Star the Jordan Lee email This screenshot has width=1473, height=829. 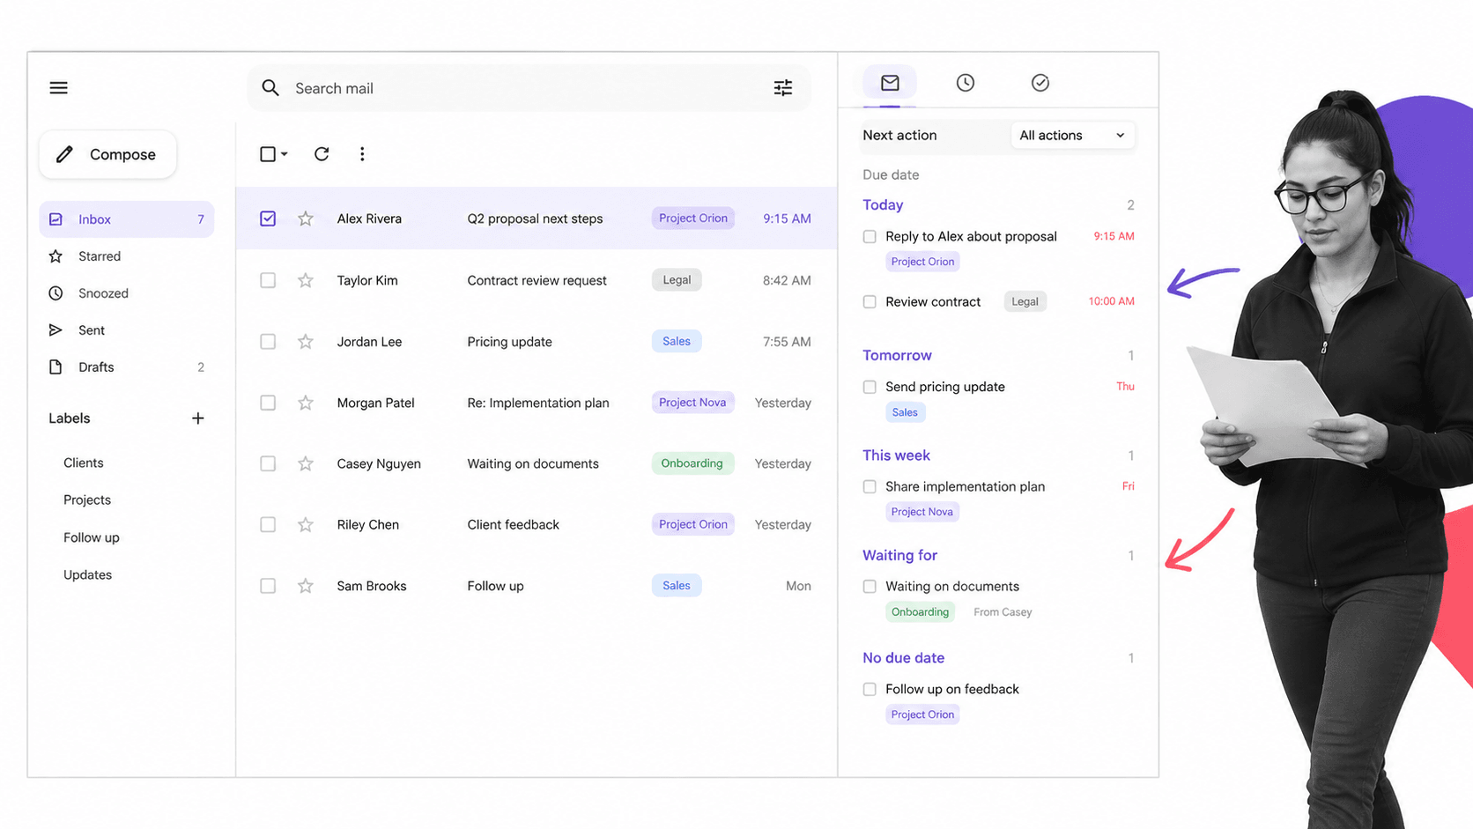tap(306, 342)
